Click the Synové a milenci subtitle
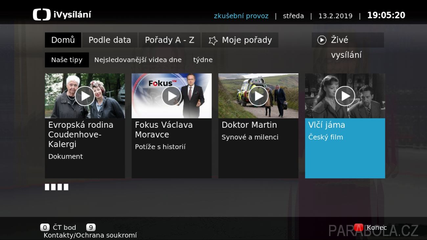Screen dimensions: 427x240 tap(250, 137)
